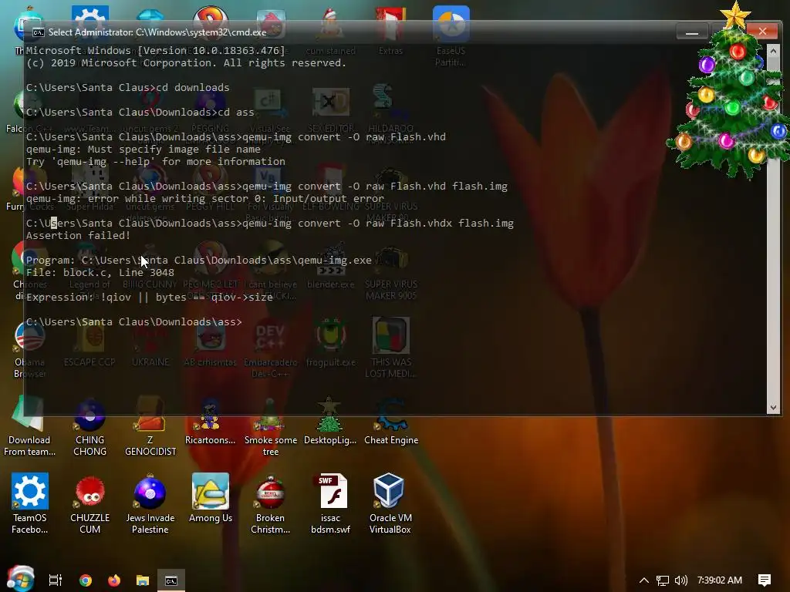Click the cmd taskbar button
The image size is (790, 592).
[x=171, y=580]
